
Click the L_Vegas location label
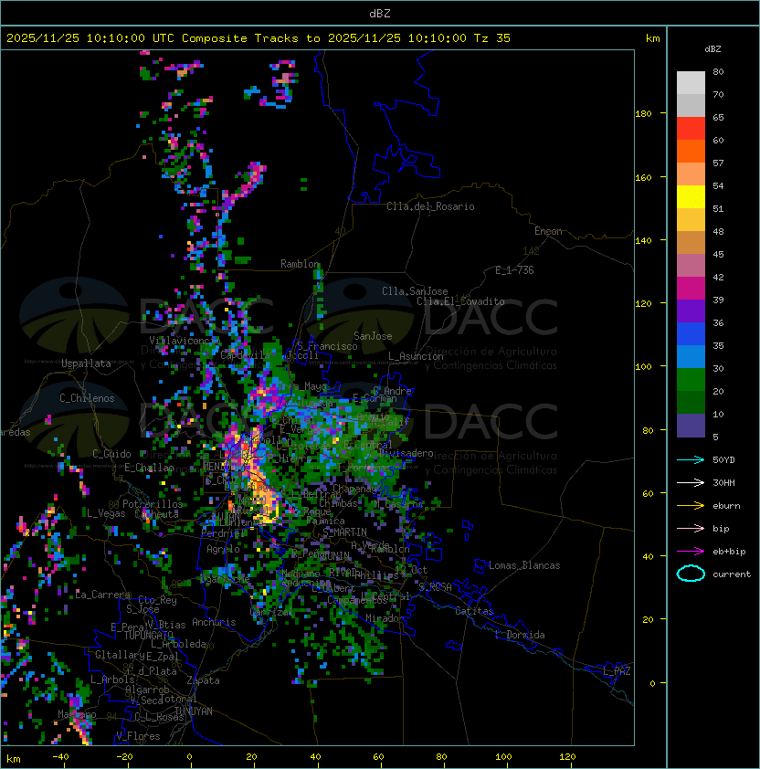[106, 513]
